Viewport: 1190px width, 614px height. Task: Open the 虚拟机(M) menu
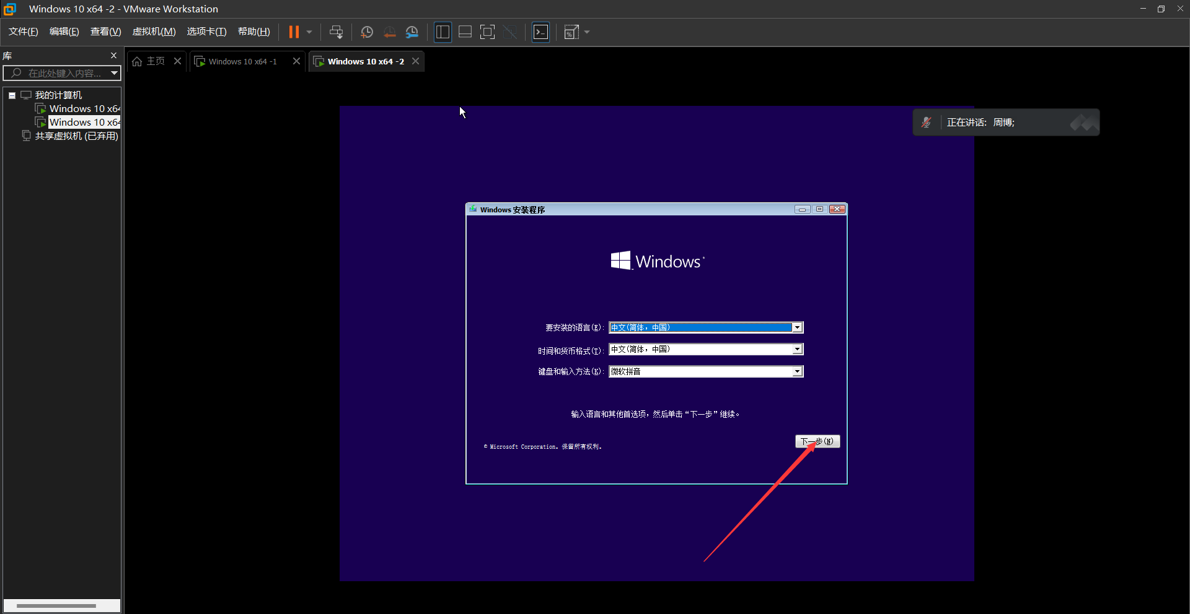(x=154, y=32)
